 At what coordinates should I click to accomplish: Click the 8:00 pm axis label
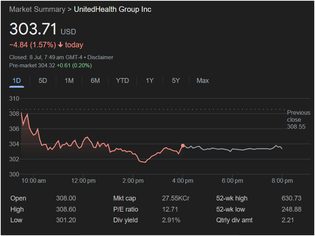point(282,181)
